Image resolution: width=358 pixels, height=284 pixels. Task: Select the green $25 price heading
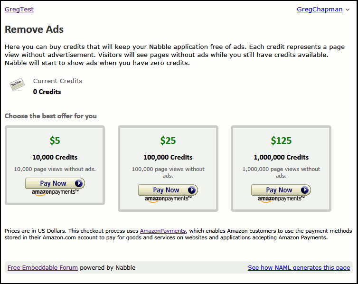(x=168, y=141)
